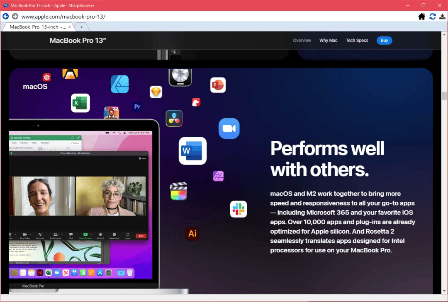448x302 pixels.
Task: Close the MacBook Pro 13-inch tab
Action: [70, 27]
